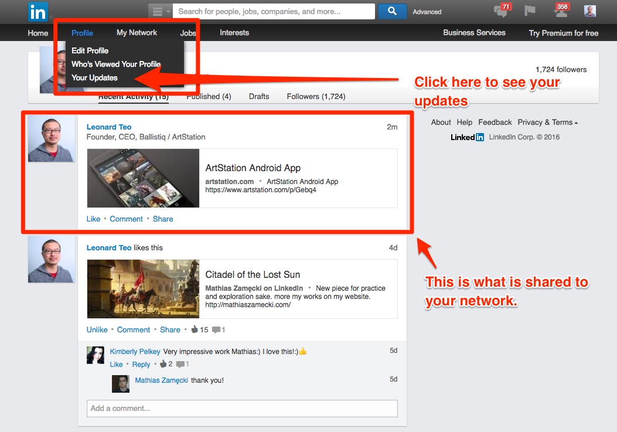This screenshot has height=432, width=617.
Task: Open My Network menu
Action: tap(137, 33)
